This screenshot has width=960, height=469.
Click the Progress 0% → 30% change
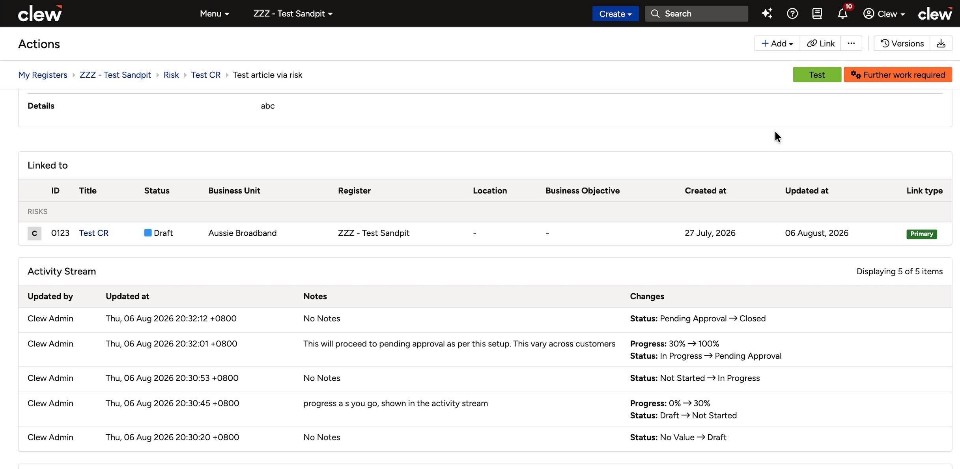(x=670, y=403)
